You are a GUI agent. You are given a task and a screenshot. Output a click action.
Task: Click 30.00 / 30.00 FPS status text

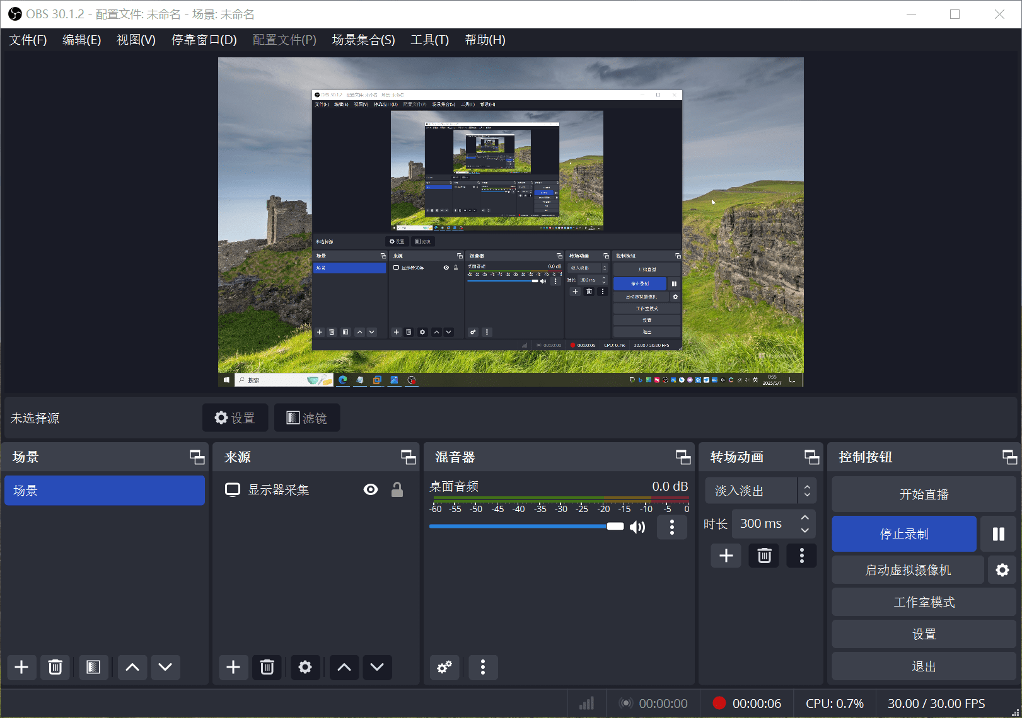pyautogui.click(x=936, y=704)
